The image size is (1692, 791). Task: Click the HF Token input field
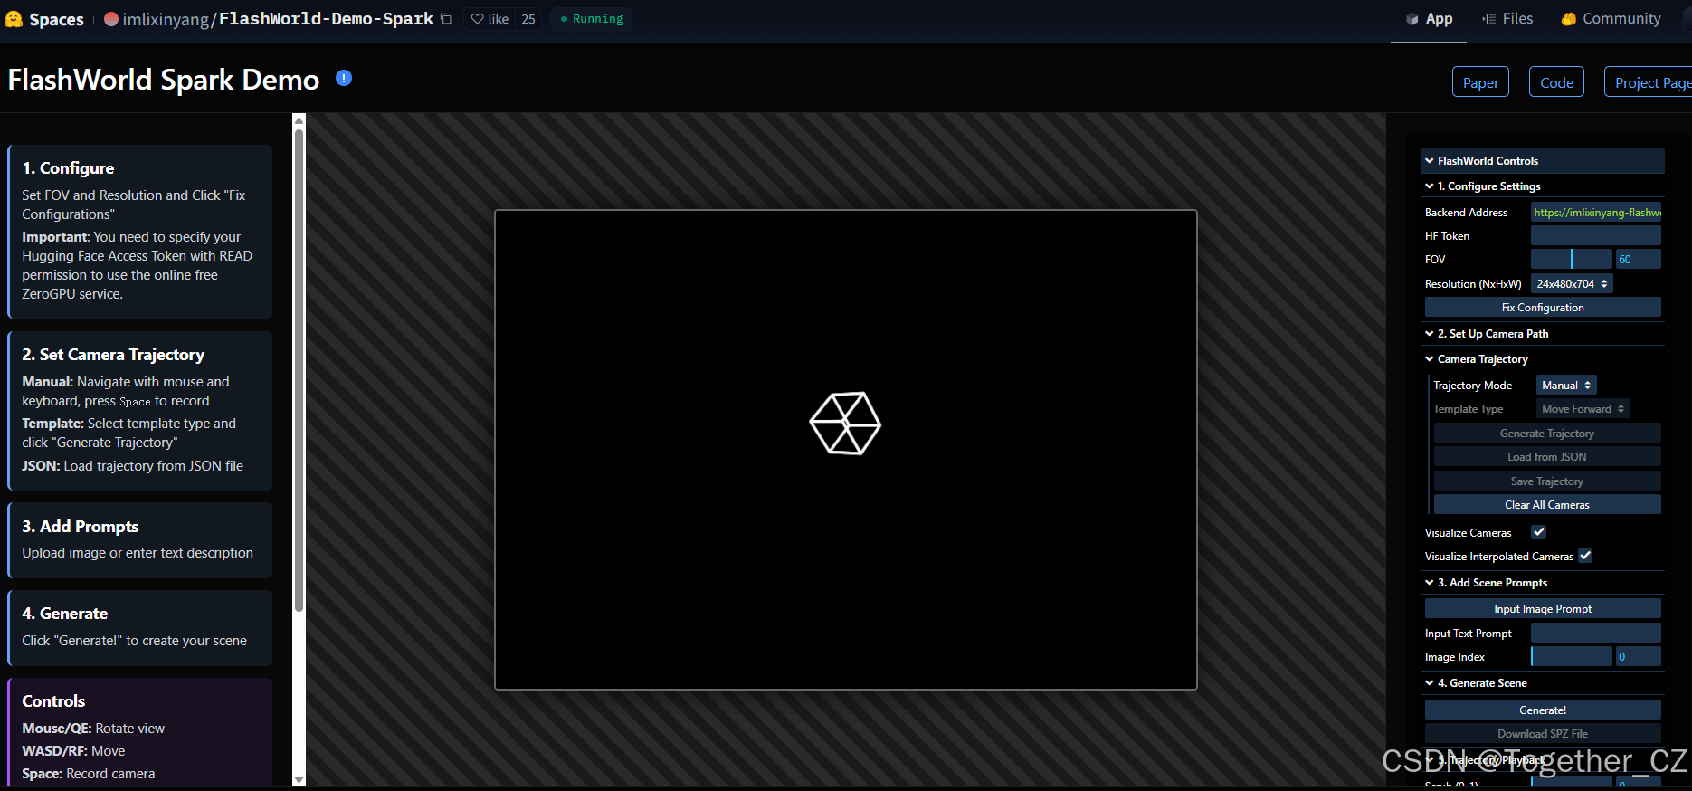pos(1596,235)
